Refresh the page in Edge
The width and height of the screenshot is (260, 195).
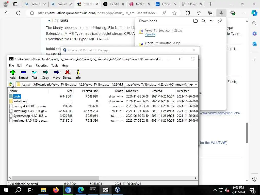point(18,13)
